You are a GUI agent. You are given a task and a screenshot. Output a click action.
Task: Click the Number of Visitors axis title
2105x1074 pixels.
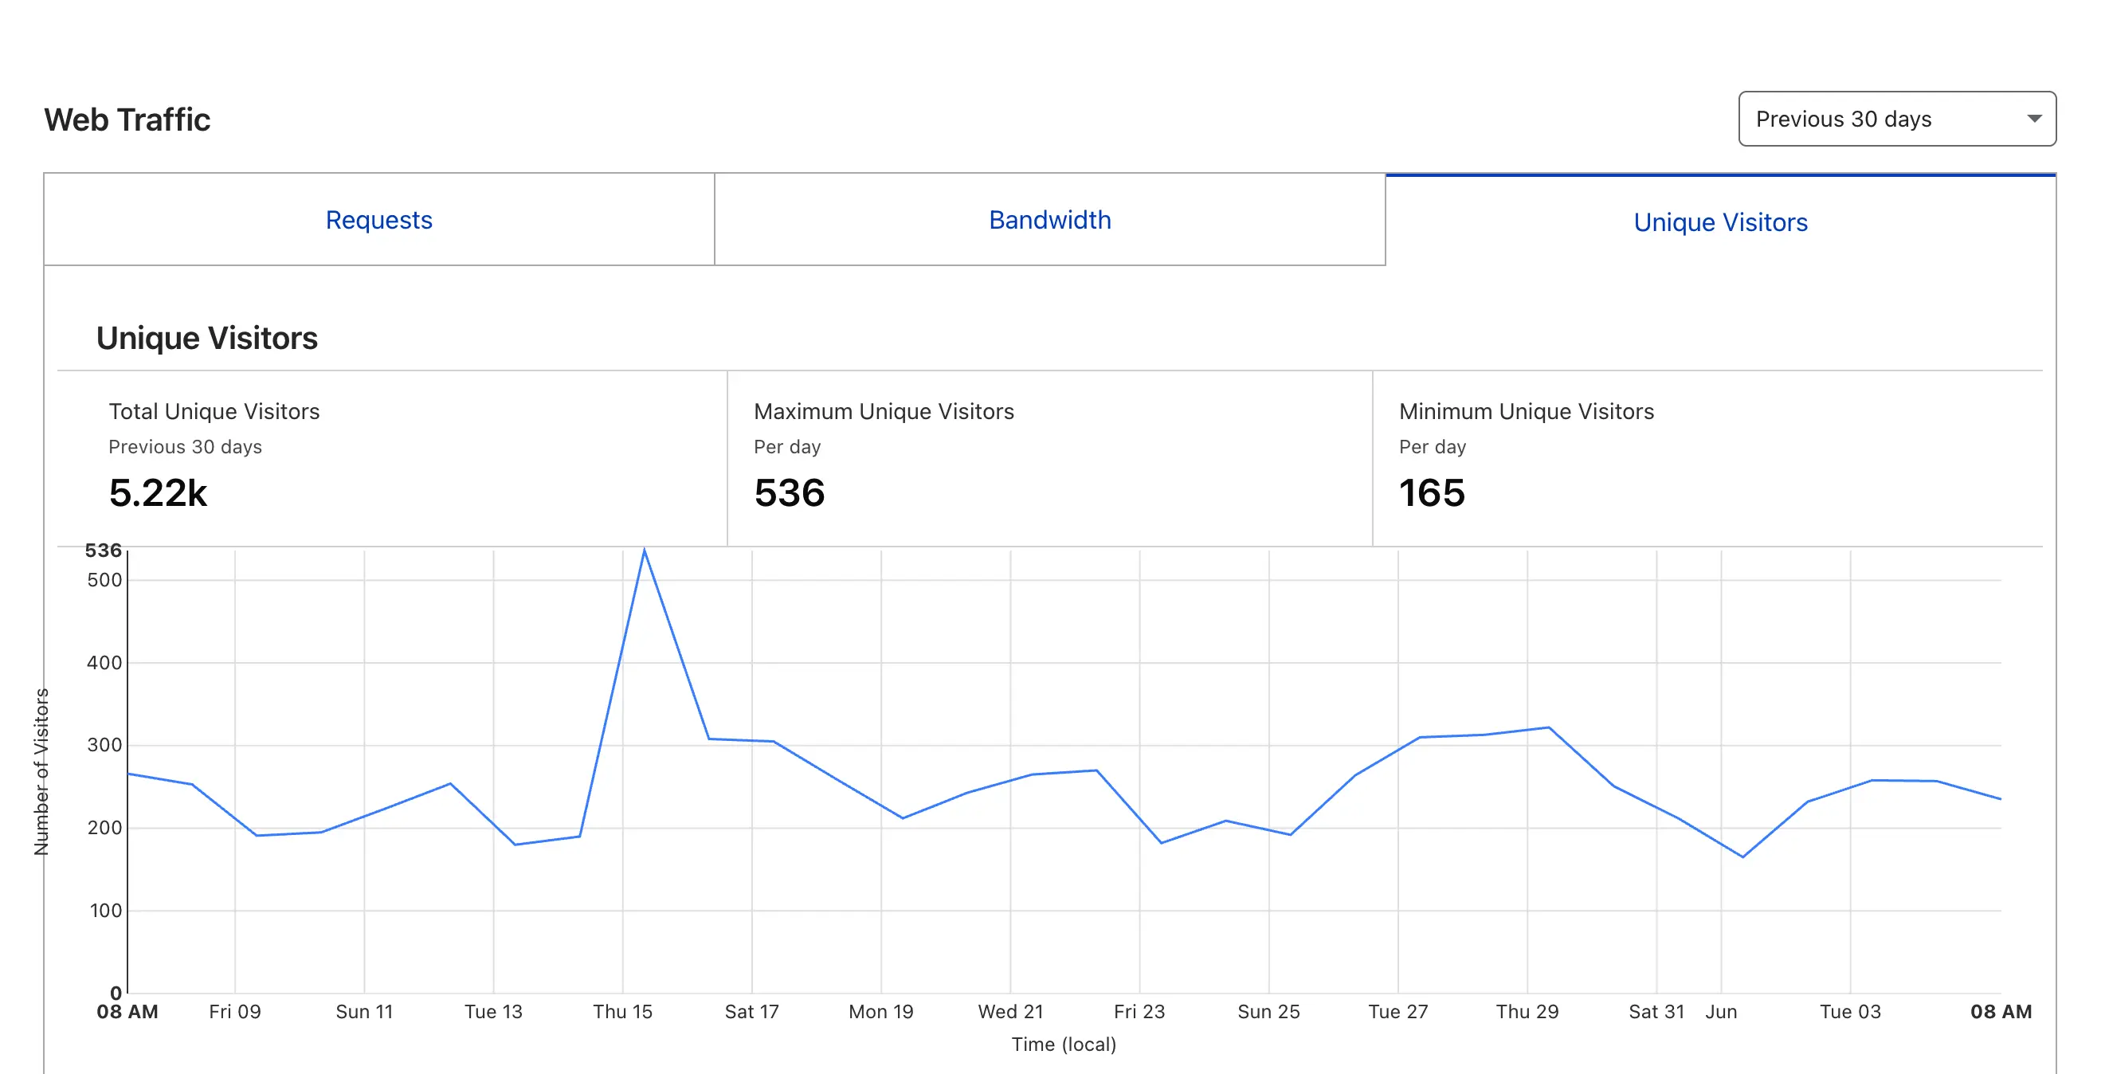[x=41, y=771]
